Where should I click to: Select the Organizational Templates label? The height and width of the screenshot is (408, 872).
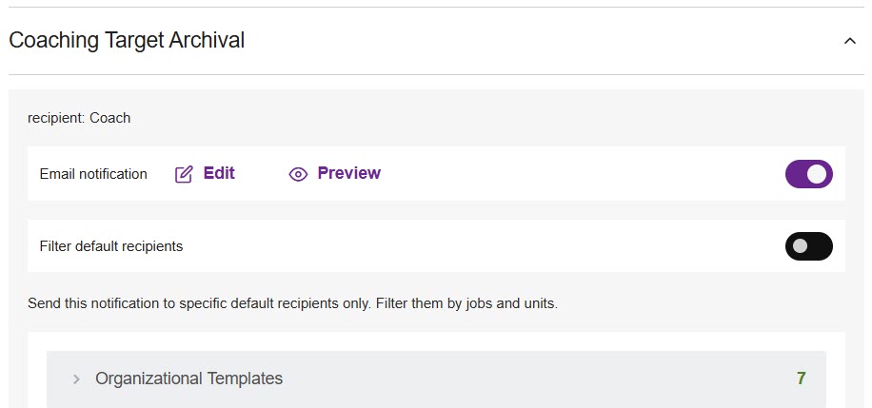188,379
